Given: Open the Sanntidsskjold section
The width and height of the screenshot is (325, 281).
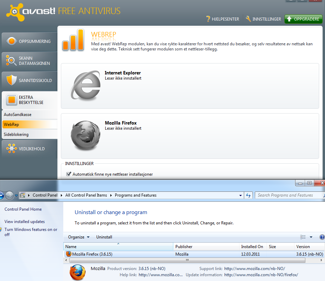Looking at the screenshot, I should coord(30,80).
